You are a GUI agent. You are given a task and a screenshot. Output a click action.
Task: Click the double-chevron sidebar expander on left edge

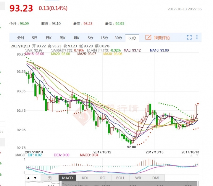(2, 132)
